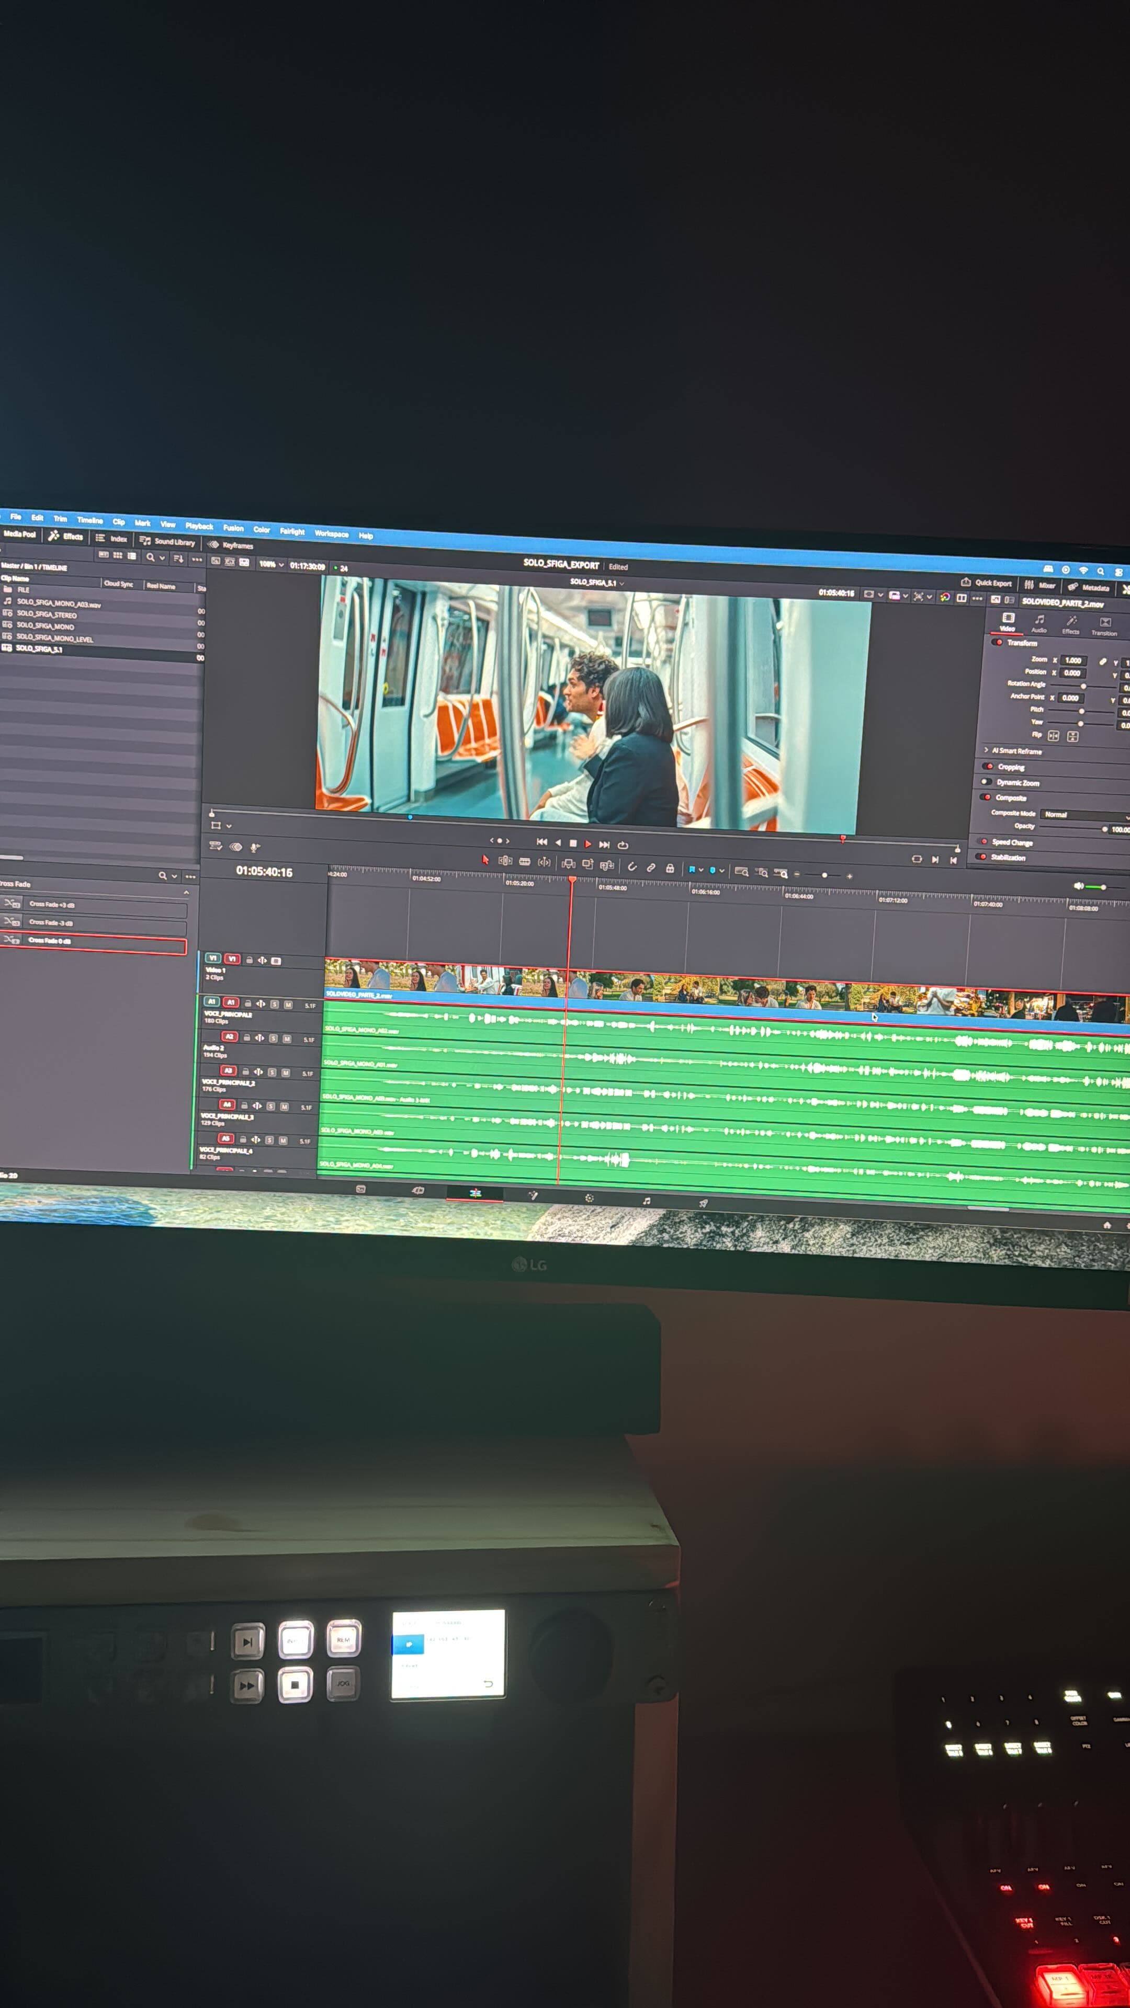Viewport: 1130px width, 2008px height.
Task: Click the Overwrite Clip icon in timeline toolbar
Action: [587, 864]
